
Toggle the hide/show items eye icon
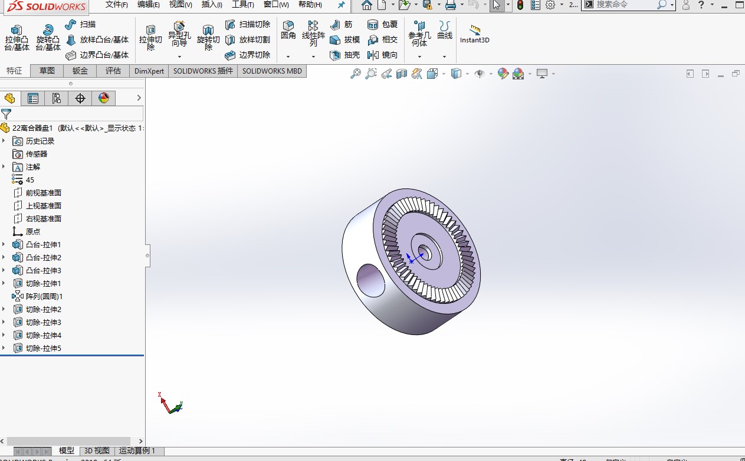coord(480,74)
